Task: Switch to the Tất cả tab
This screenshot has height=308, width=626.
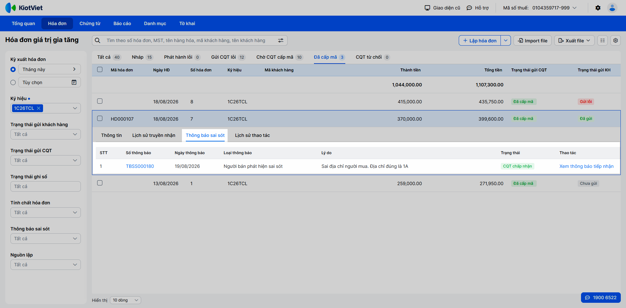Action: click(x=109, y=57)
